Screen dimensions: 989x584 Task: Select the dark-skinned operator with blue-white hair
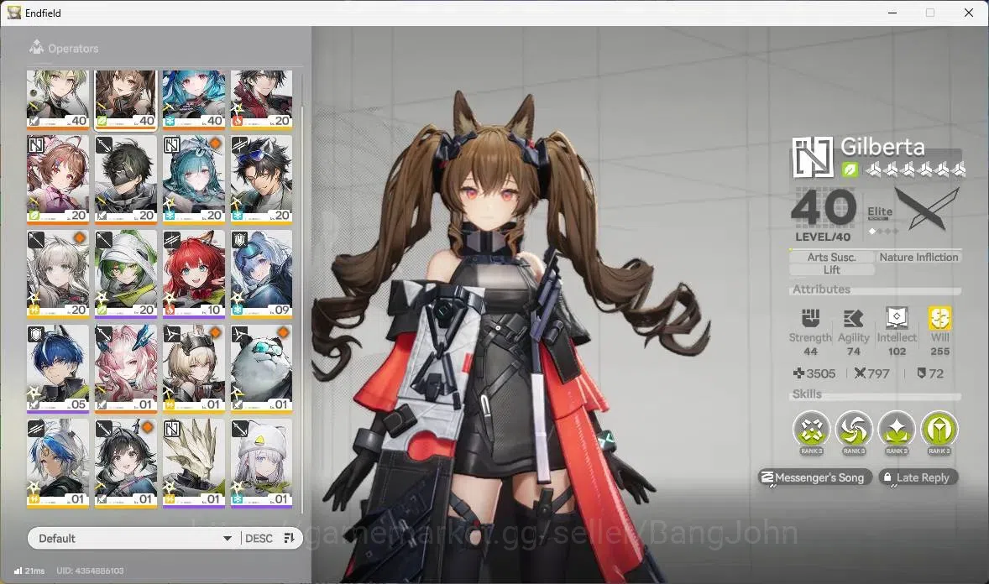(58, 463)
